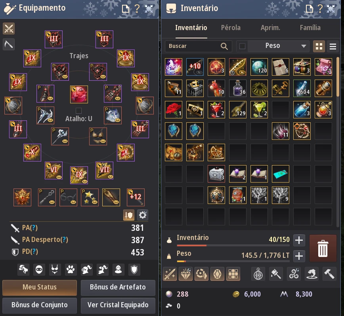Expand inventory slots with the plus button
Viewport: 344px width, 316px height.
point(299,240)
